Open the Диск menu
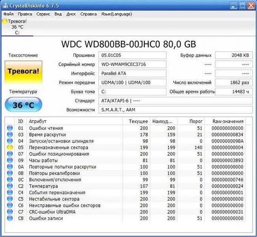This screenshot has width=257, height=237. click(71, 14)
